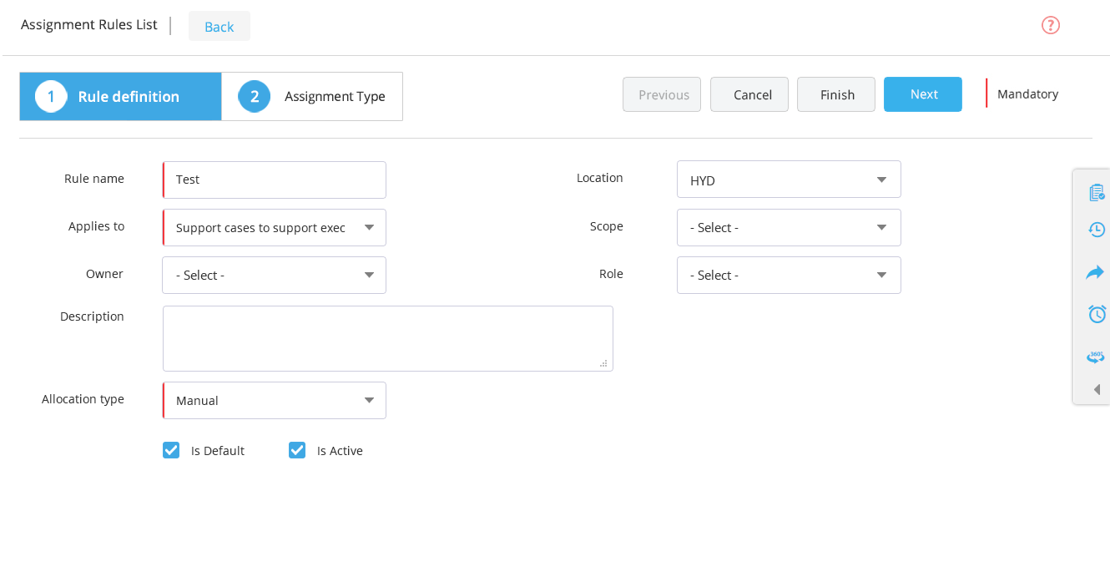Viewport: 1110px width, 572px height.
Task: Collapse the right sidebar panel
Action: click(x=1096, y=389)
